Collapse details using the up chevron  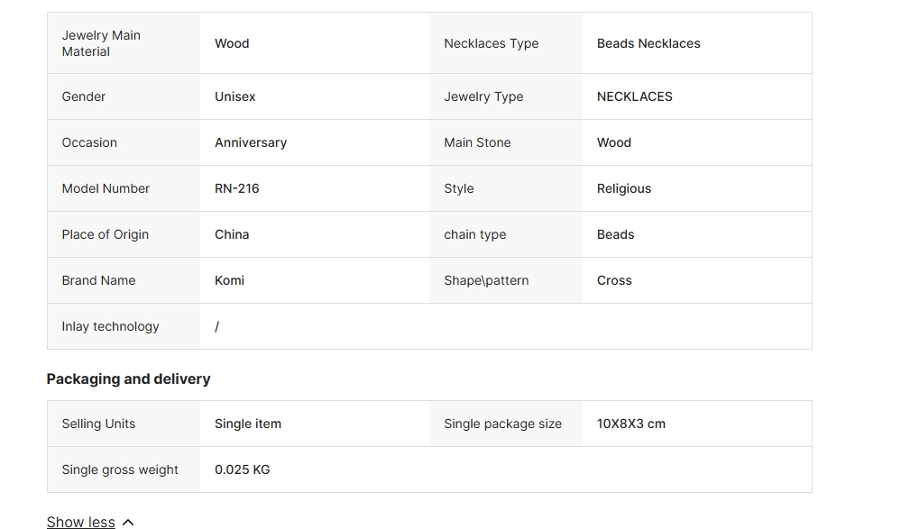coord(128,522)
